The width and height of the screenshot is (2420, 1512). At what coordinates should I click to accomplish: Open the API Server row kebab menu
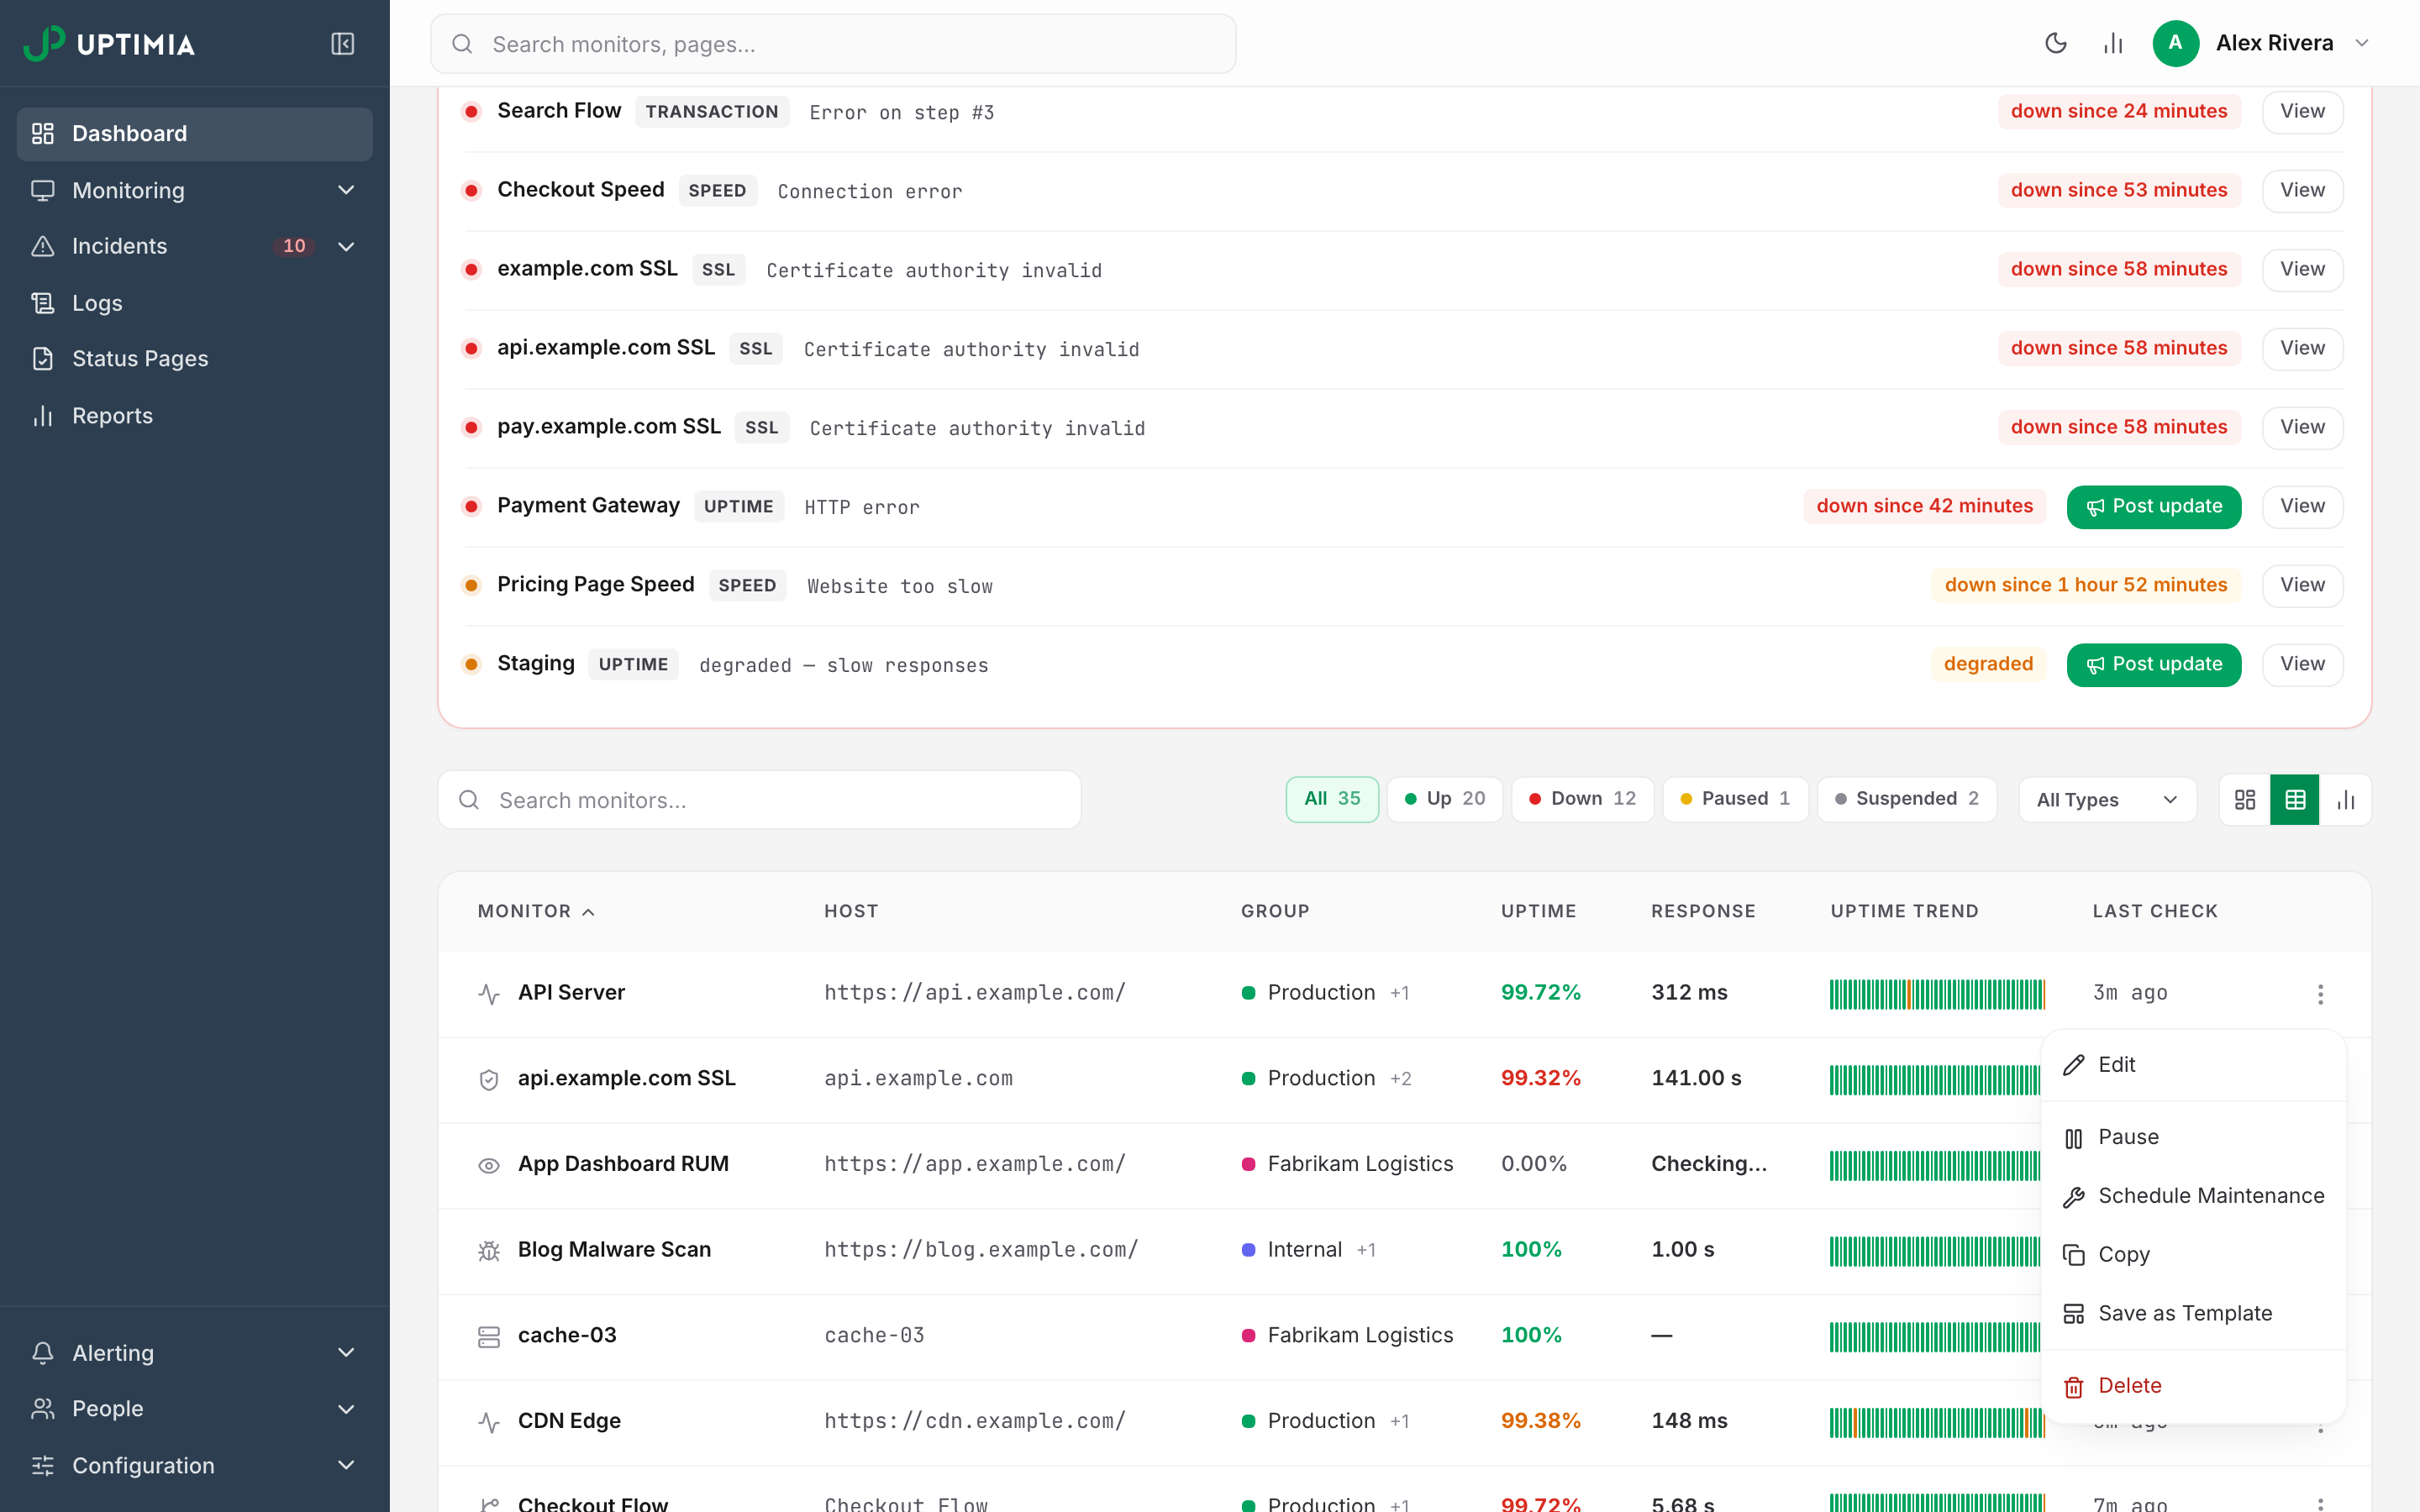[x=2320, y=994]
